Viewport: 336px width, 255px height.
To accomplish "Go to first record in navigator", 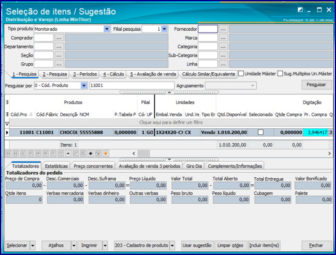I will click(x=8, y=154).
